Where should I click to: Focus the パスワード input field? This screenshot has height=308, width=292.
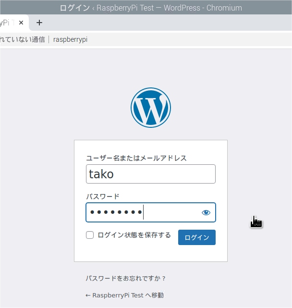(x=151, y=212)
